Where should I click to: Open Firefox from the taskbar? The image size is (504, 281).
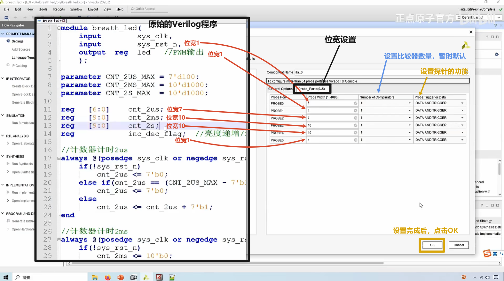(108, 277)
